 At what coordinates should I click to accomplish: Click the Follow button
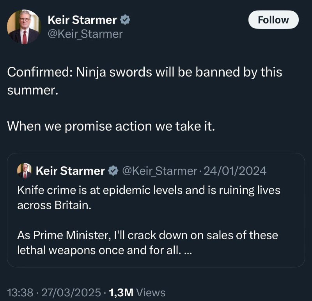[273, 20]
